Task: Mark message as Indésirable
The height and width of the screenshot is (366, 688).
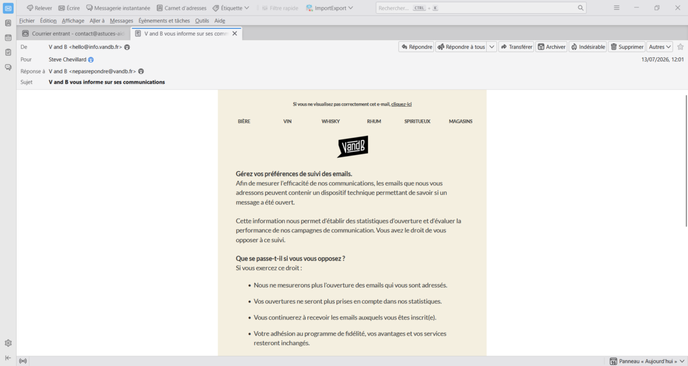Action: click(588, 47)
